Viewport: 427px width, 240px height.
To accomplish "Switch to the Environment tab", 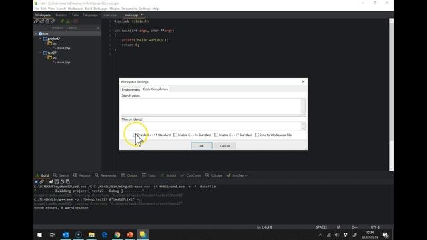I will coord(131,89).
